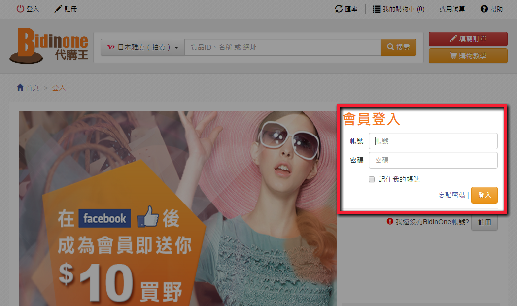Image resolution: width=517 pixels, height=306 pixels.
Task: Click the red 填寫訂單 button
Action: (x=468, y=39)
